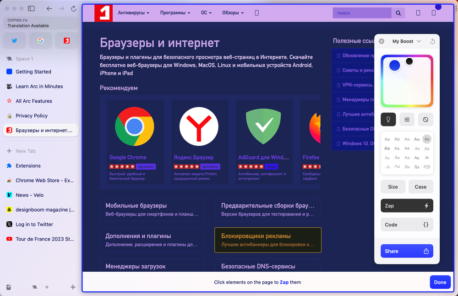
Task: Expand the ОС dropdown menu
Action: 206,13
